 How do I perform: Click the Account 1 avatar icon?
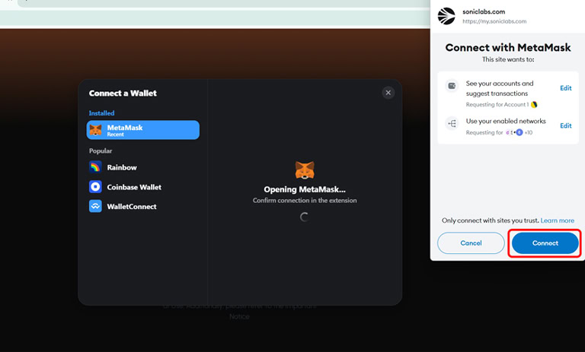(534, 104)
